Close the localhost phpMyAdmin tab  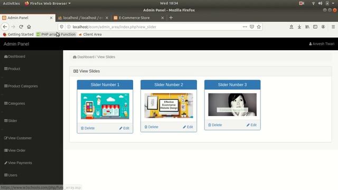point(107,18)
